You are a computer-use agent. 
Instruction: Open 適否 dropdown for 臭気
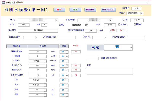[x=67, y=85]
